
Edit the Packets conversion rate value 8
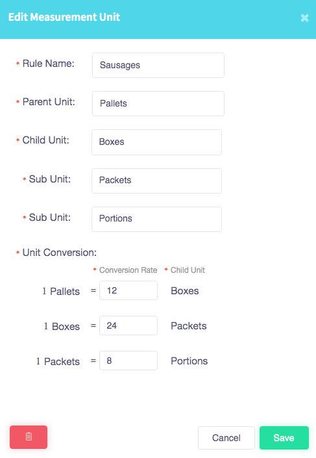(x=128, y=361)
